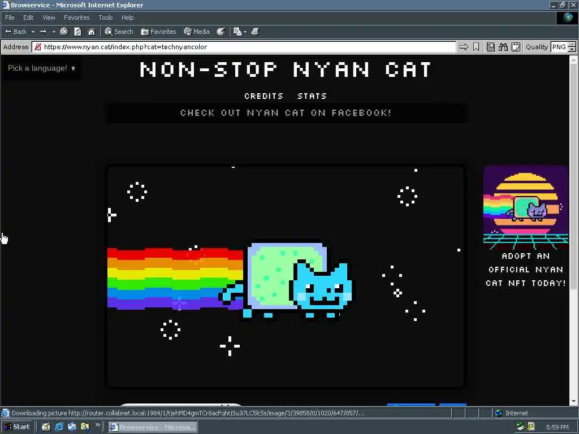Viewport: 579px width, 434px height.
Task: Open the Search toolbar button
Action: click(119, 32)
